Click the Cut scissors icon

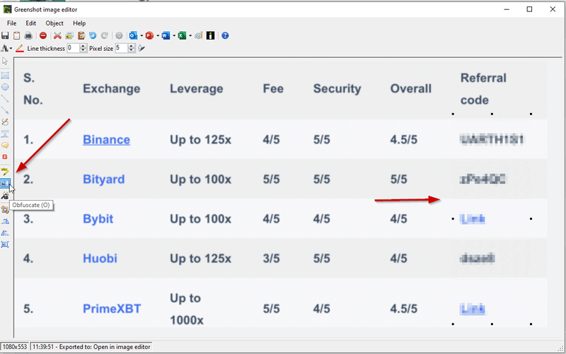click(x=57, y=36)
